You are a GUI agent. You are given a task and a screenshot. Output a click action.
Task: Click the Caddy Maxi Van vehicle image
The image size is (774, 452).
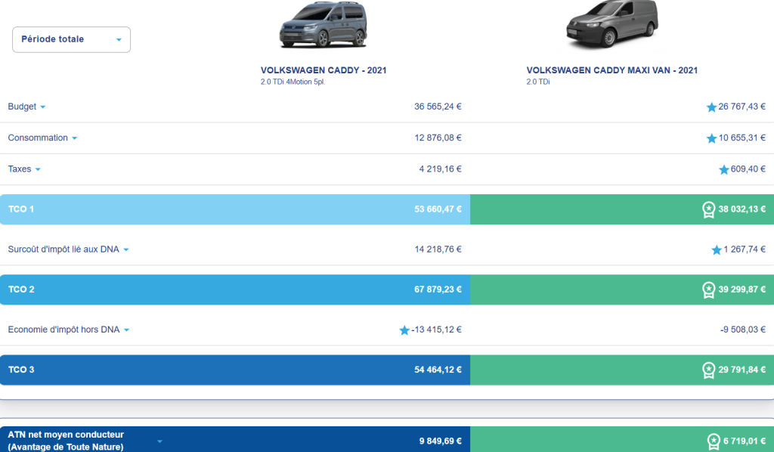click(x=611, y=26)
